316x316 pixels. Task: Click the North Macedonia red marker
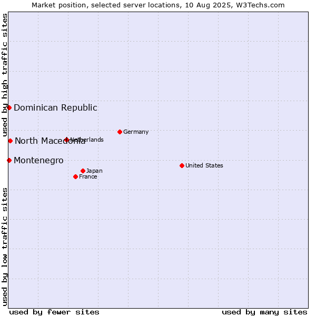[x=11, y=141]
